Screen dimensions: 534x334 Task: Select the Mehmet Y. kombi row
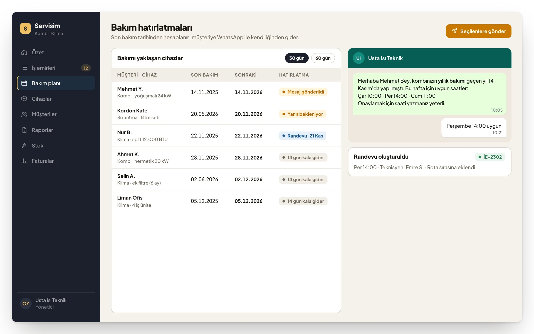(x=226, y=92)
